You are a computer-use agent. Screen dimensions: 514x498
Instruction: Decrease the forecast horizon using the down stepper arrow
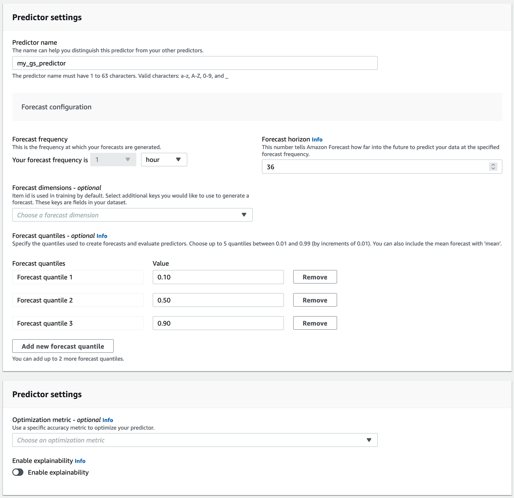click(x=493, y=169)
